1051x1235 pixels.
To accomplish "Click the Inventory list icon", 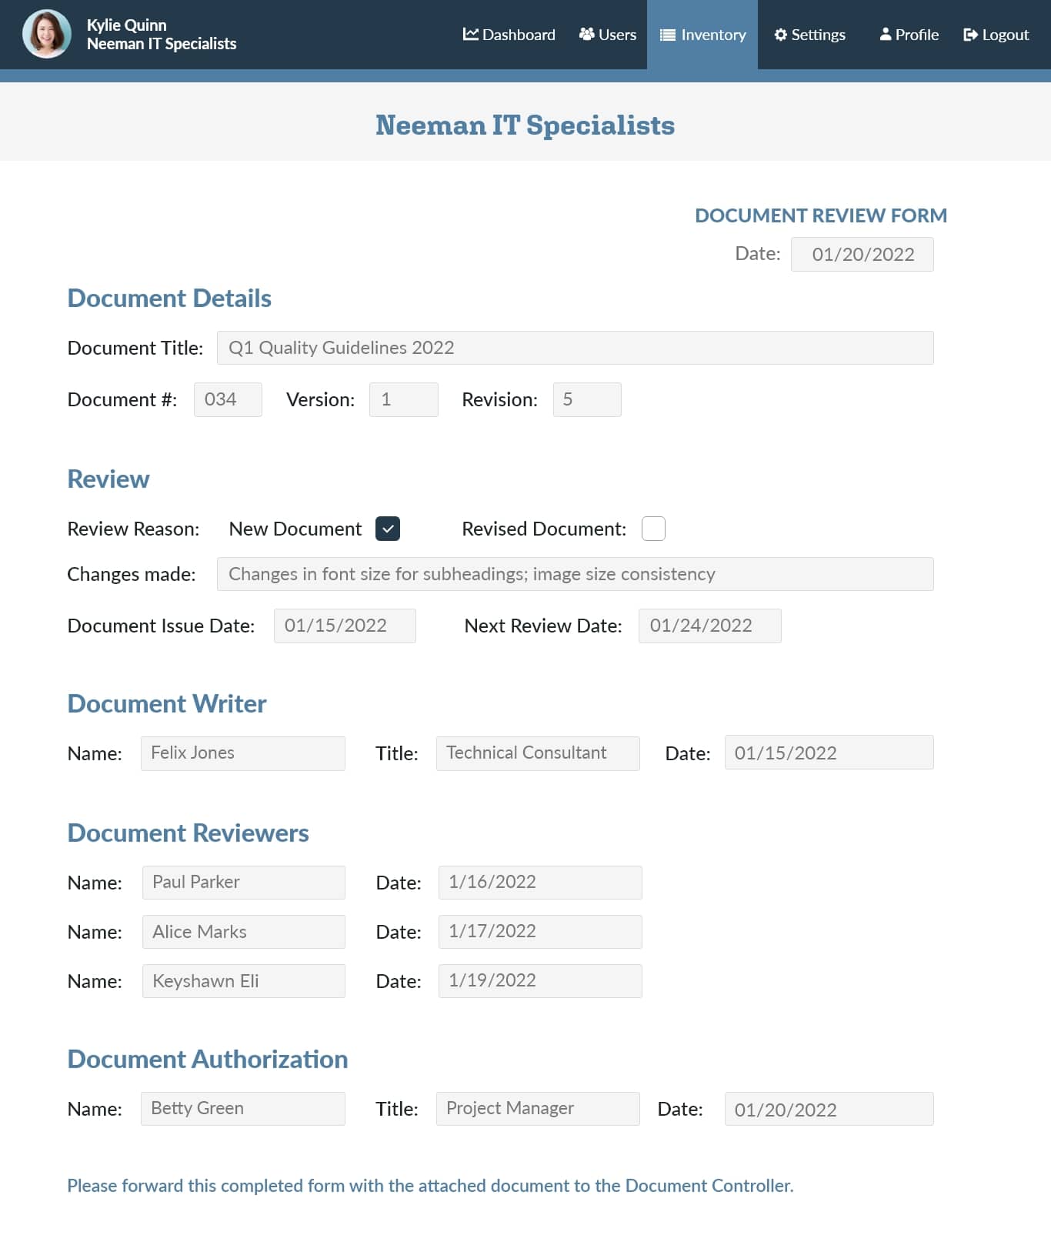I will [668, 35].
